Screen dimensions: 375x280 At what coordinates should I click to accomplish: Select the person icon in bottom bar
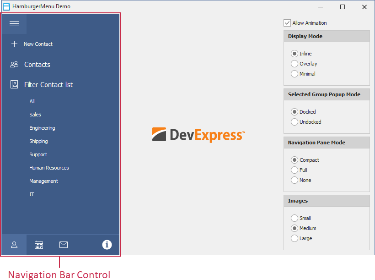pos(14,244)
